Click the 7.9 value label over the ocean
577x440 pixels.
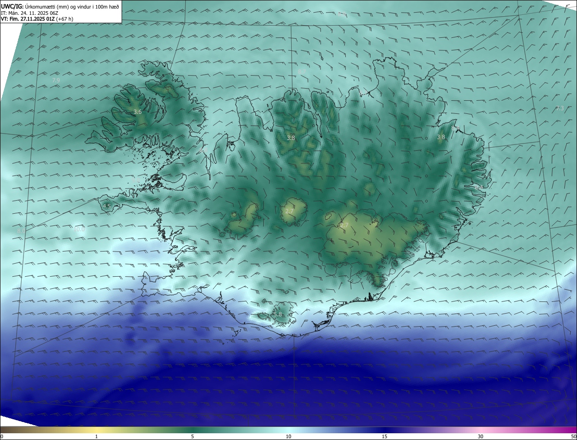point(56,80)
